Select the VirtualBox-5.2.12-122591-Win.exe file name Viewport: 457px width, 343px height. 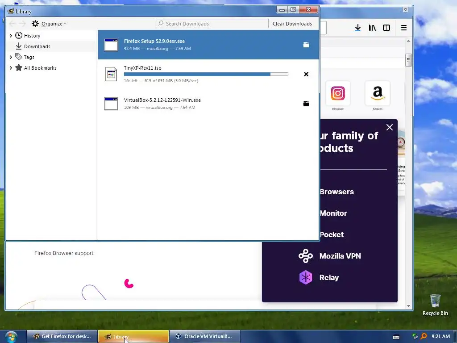click(x=162, y=100)
